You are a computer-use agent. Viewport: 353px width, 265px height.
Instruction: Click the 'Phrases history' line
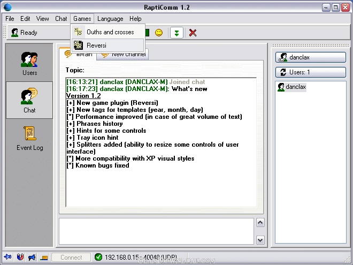(95, 124)
